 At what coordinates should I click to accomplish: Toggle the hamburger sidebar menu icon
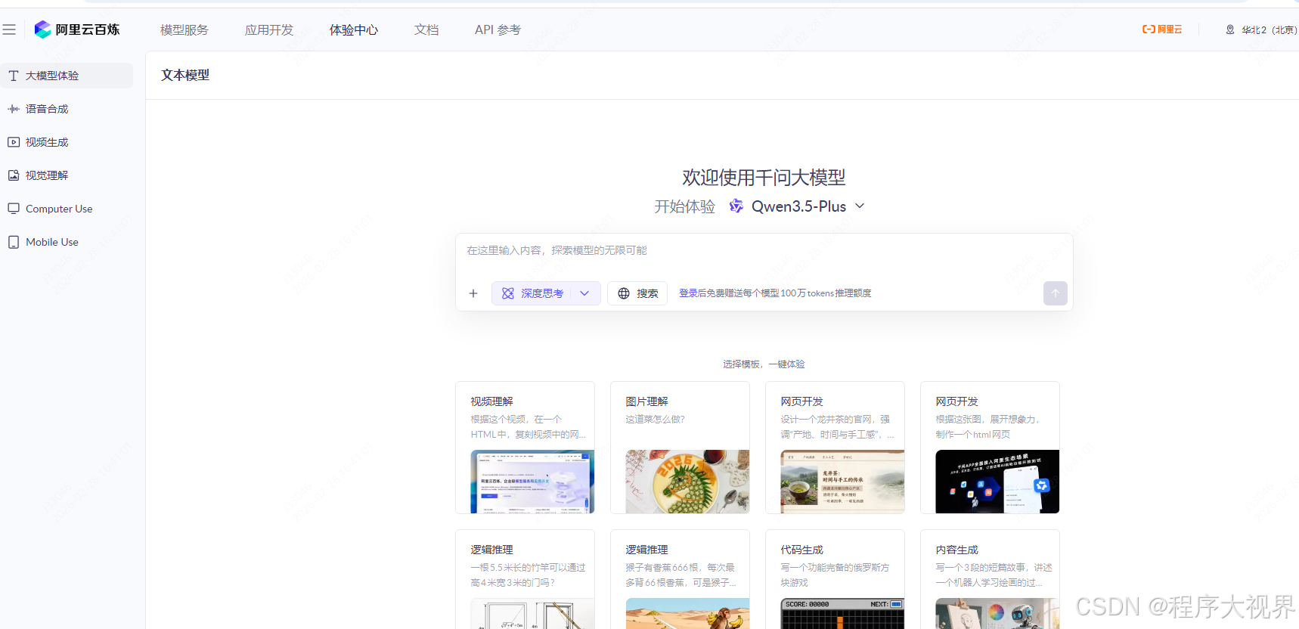[x=9, y=29]
